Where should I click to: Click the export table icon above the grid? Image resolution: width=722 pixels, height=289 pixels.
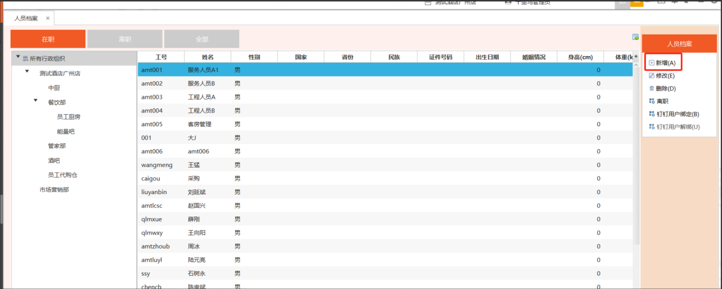point(635,37)
